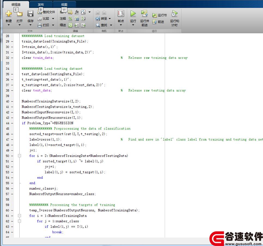Viewport: 263px width, 246px height.
Task: Navigate back with the left arrow
Action: [98, 12]
